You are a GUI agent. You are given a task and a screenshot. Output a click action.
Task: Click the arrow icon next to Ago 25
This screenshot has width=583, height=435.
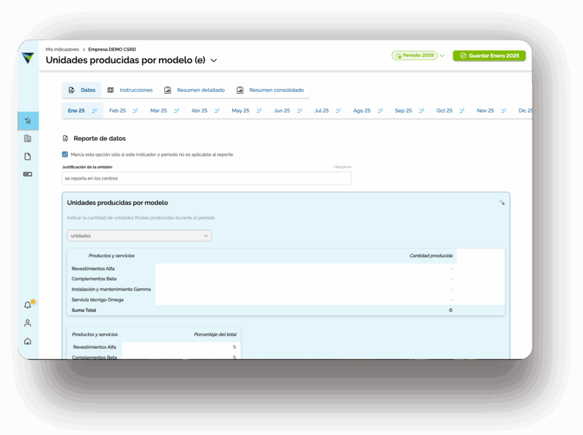pos(380,111)
